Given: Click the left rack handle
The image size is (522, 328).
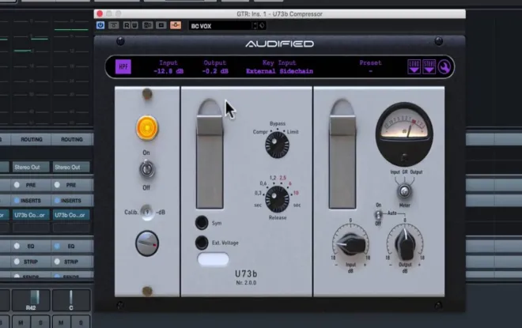Looking at the screenshot, I should point(210,153).
